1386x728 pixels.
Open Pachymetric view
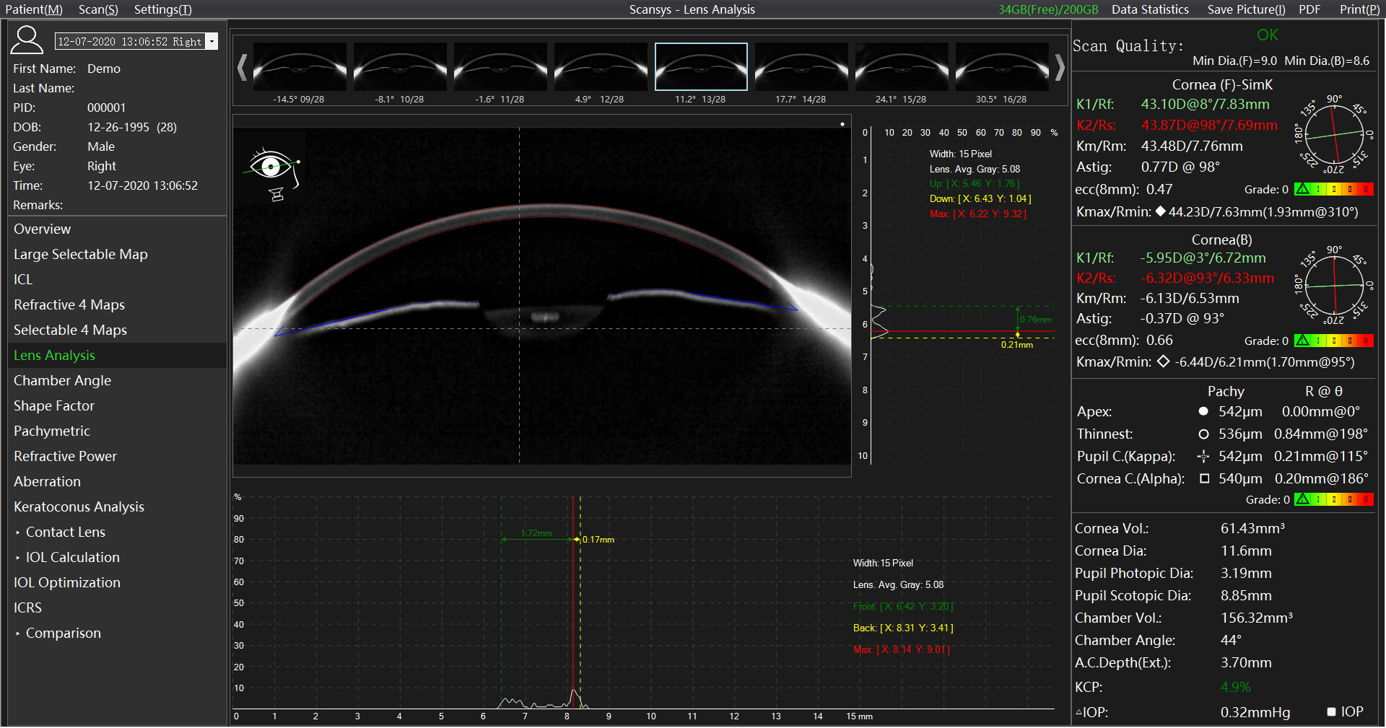click(117, 431)
